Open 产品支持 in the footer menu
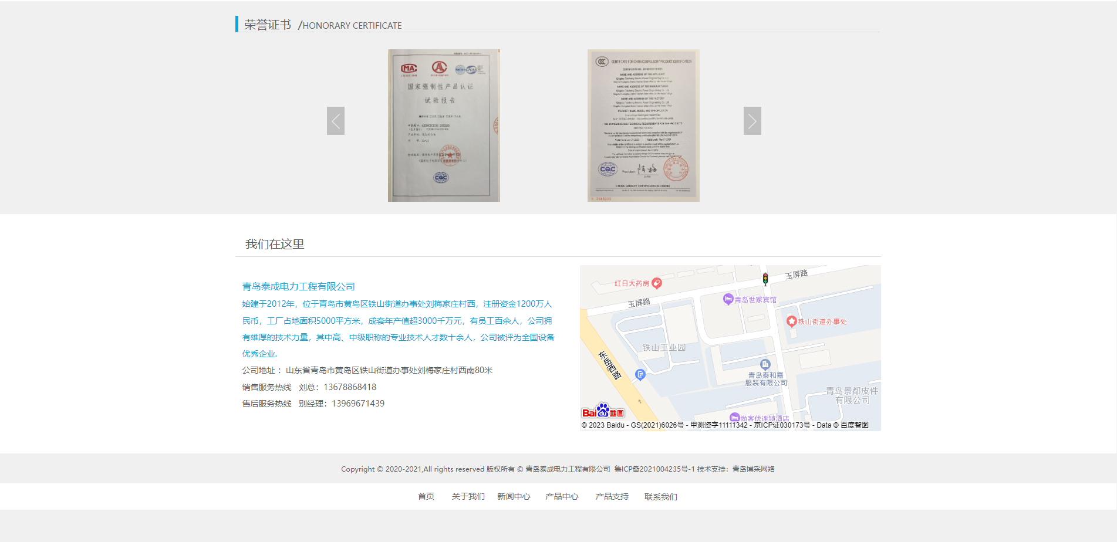The width and height of the screenshot is (1117, 542). [x=612, y=496]
